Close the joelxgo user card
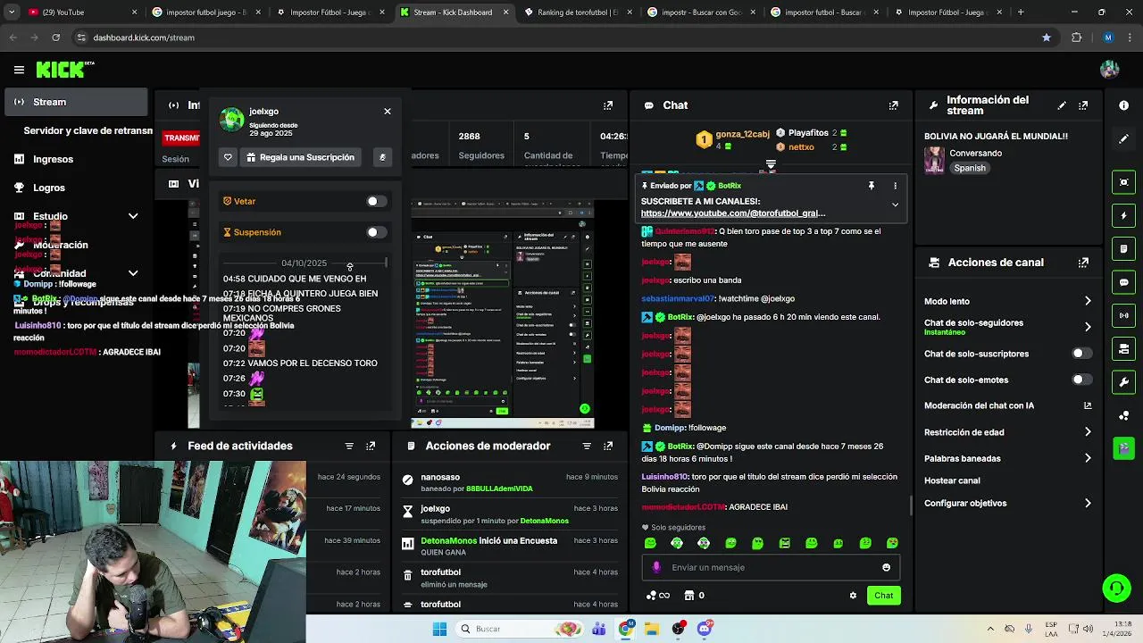1143x643 pixels. (x=388, y=112)
